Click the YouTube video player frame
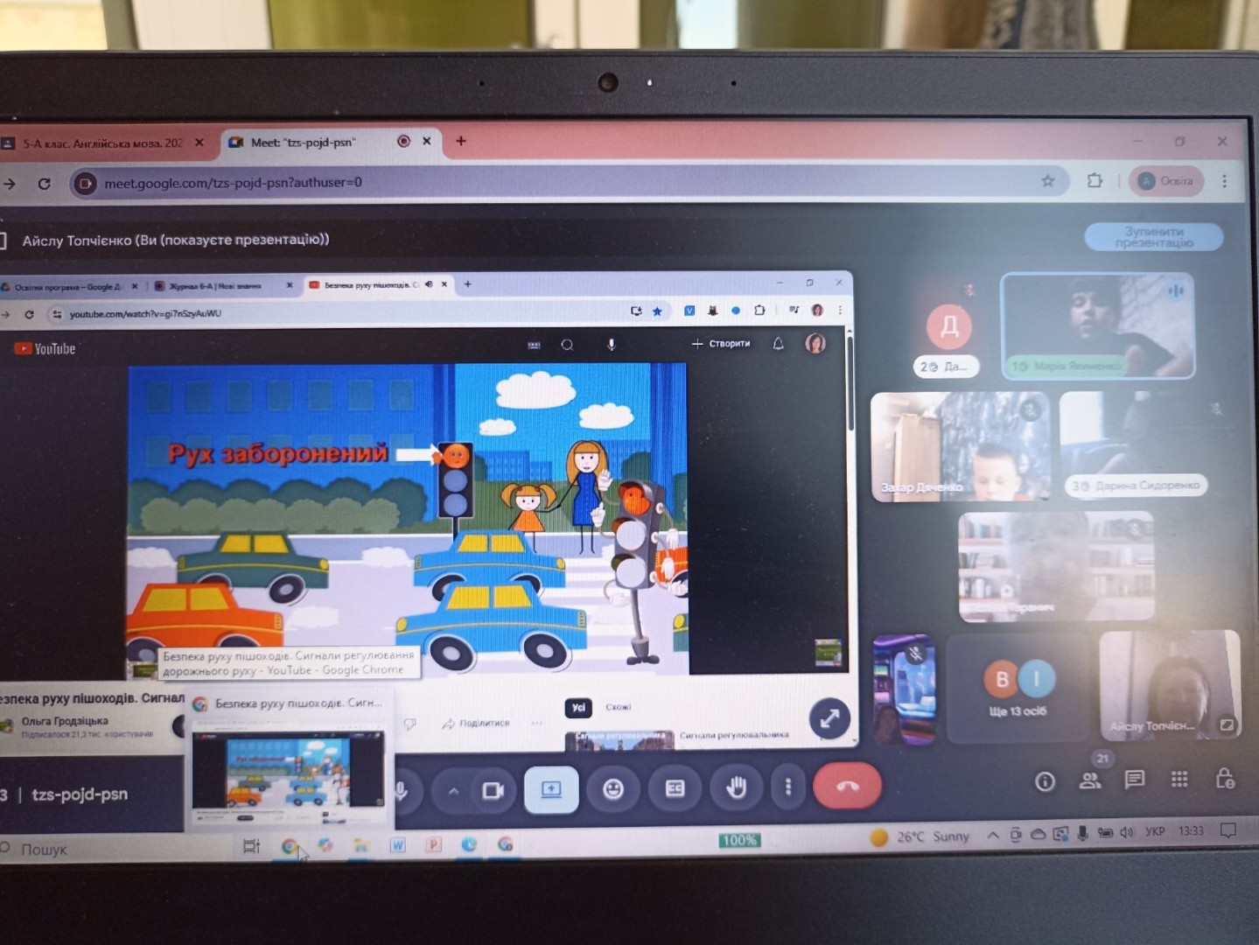This screenshot has width=1259, height=945. pyautogui.click(x=408, y=519)
